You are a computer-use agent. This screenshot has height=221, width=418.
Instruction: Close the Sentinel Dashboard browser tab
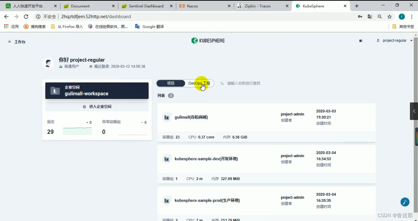(x=171, y=6)
